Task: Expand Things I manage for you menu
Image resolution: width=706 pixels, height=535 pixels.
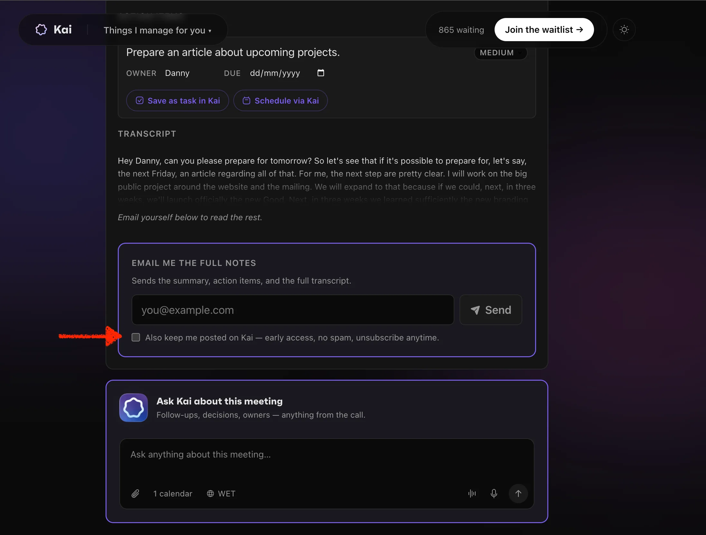Action: pyautogui.click(x=158, y=30)
